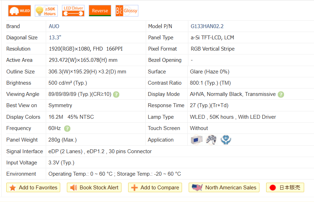Open the Display Mode help icon

click(x=281, y=95)
